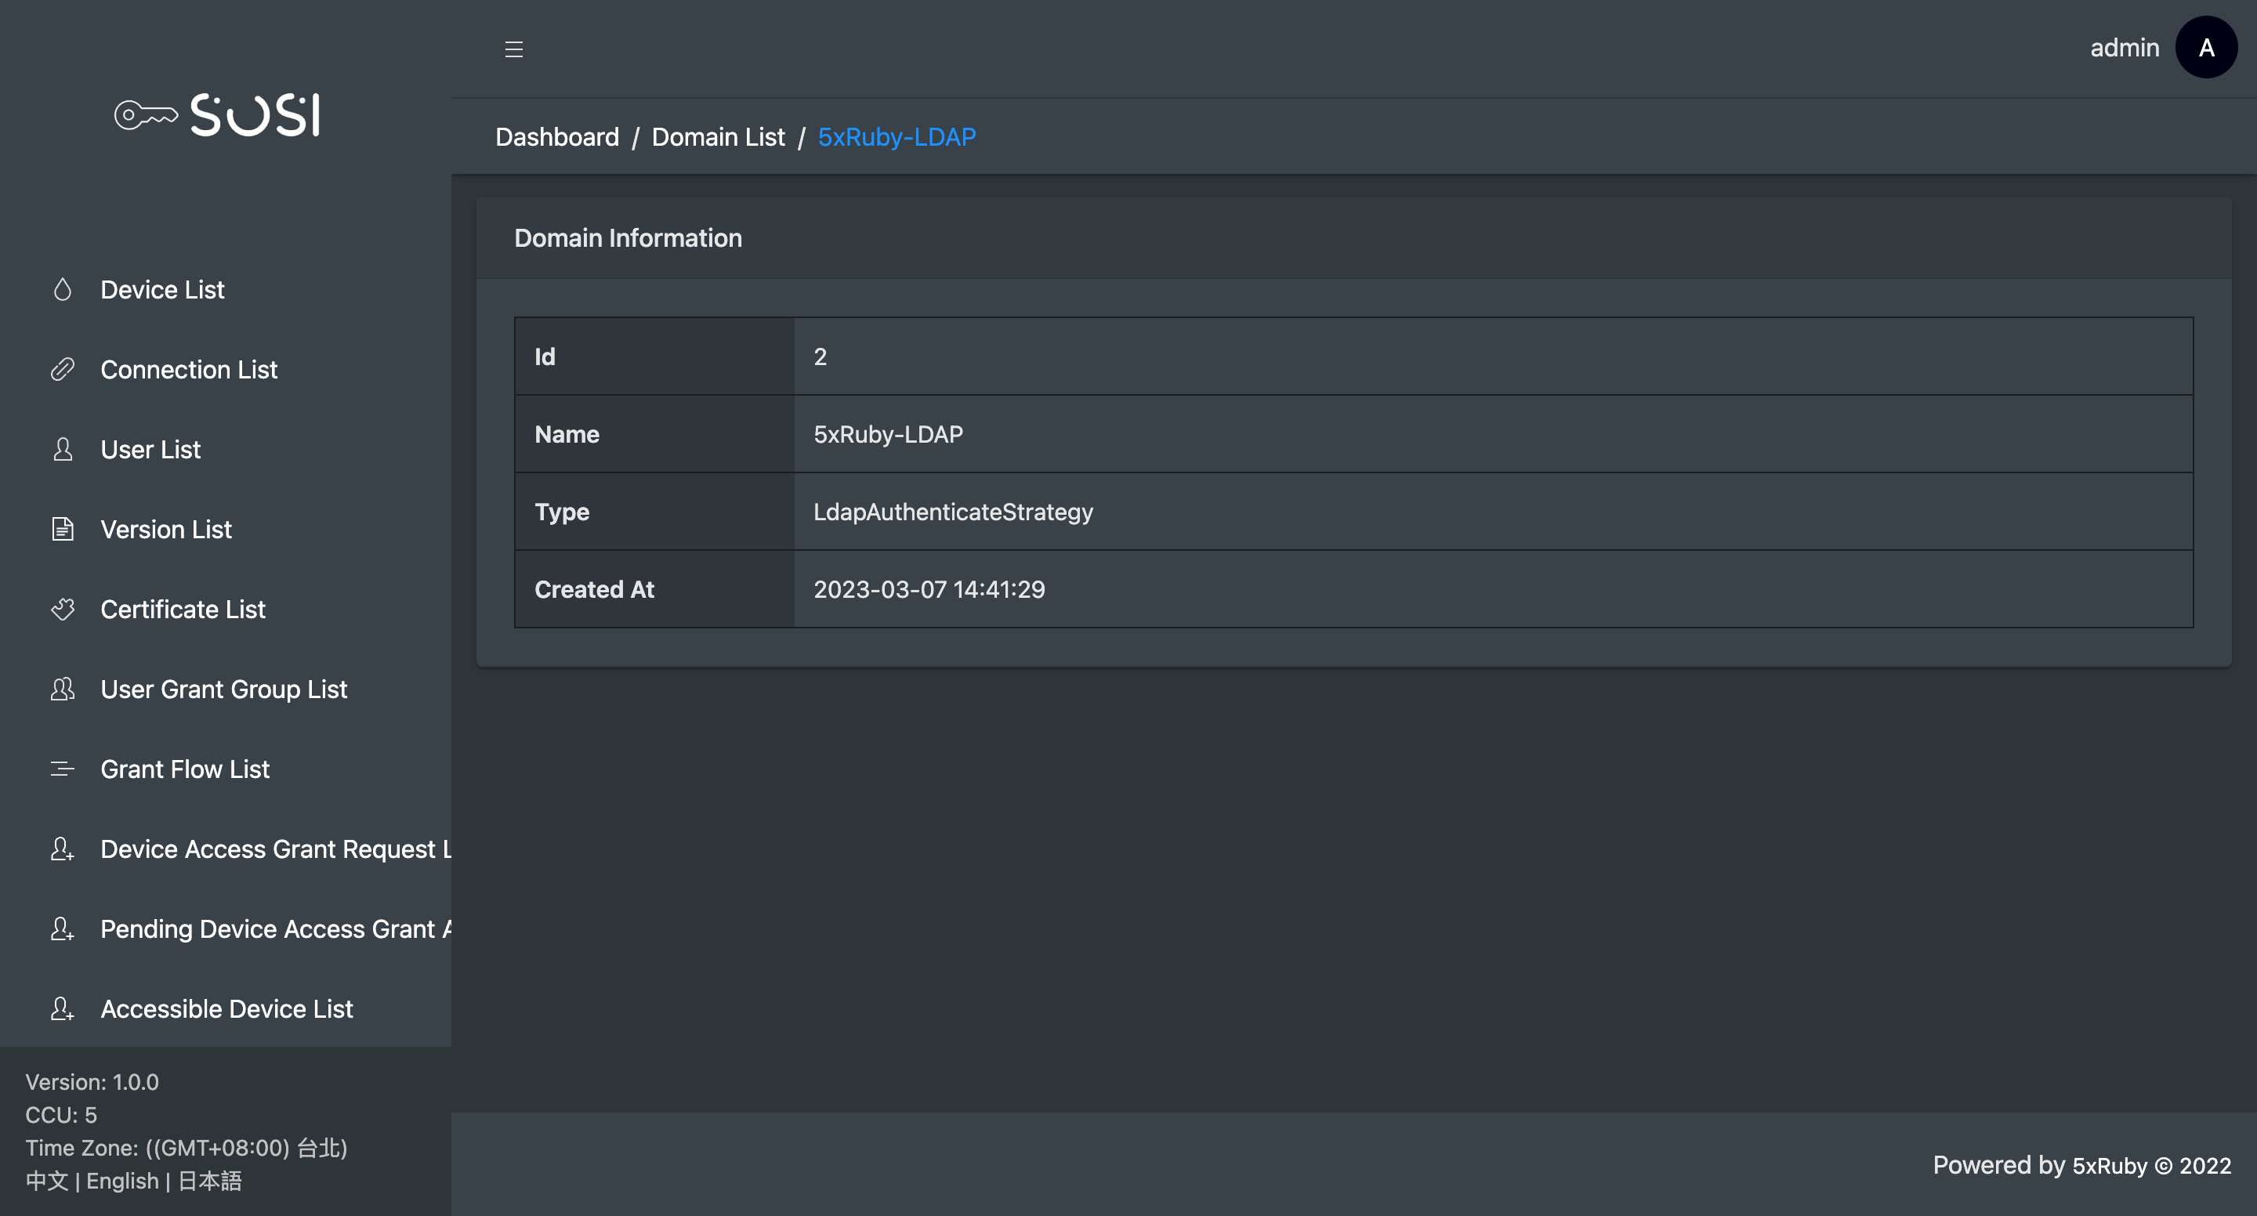Go to Dashboard breadcrumb link
2257x1216 pixels.
coord(556,136)
